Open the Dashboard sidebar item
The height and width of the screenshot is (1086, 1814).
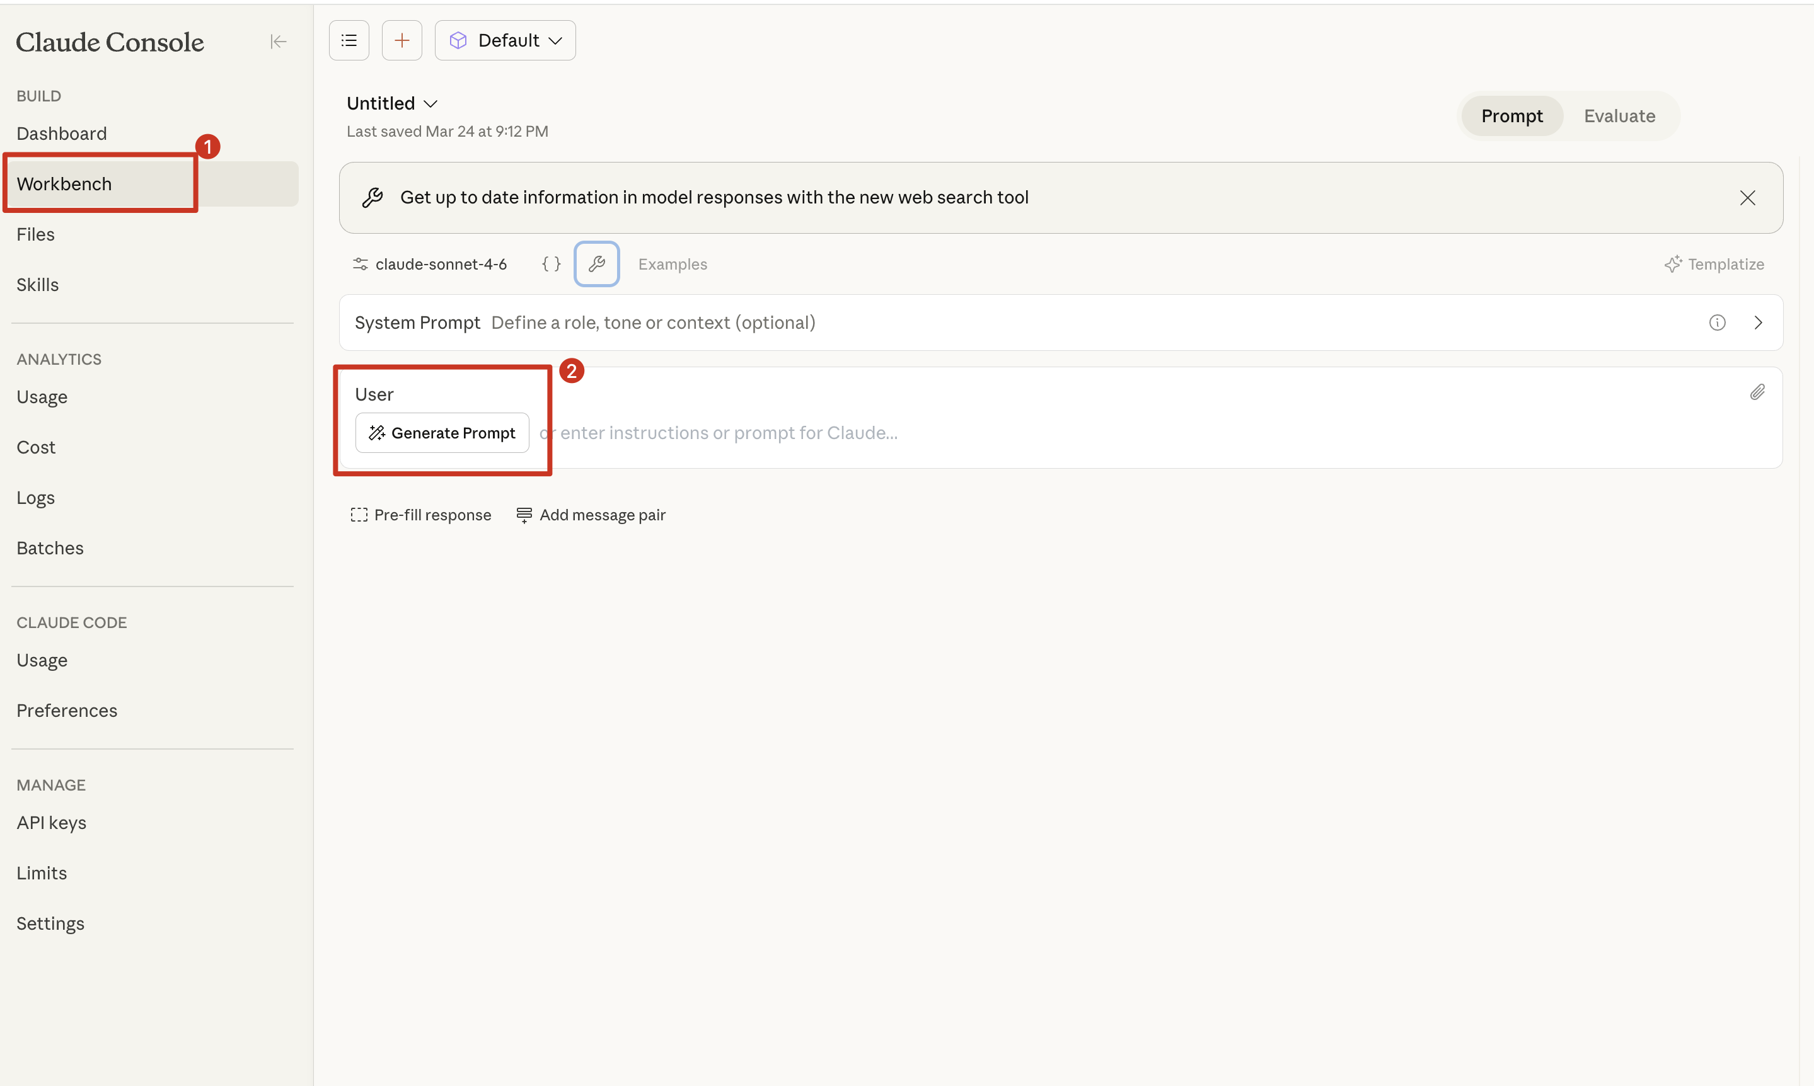tap(62, 133)
